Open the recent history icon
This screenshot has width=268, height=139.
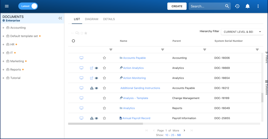pos(237,6)
